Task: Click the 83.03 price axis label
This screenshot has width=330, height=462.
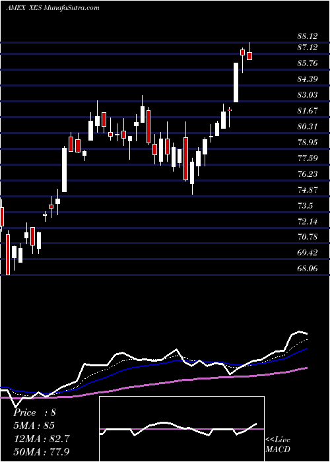Action: [x=308, y=95]
